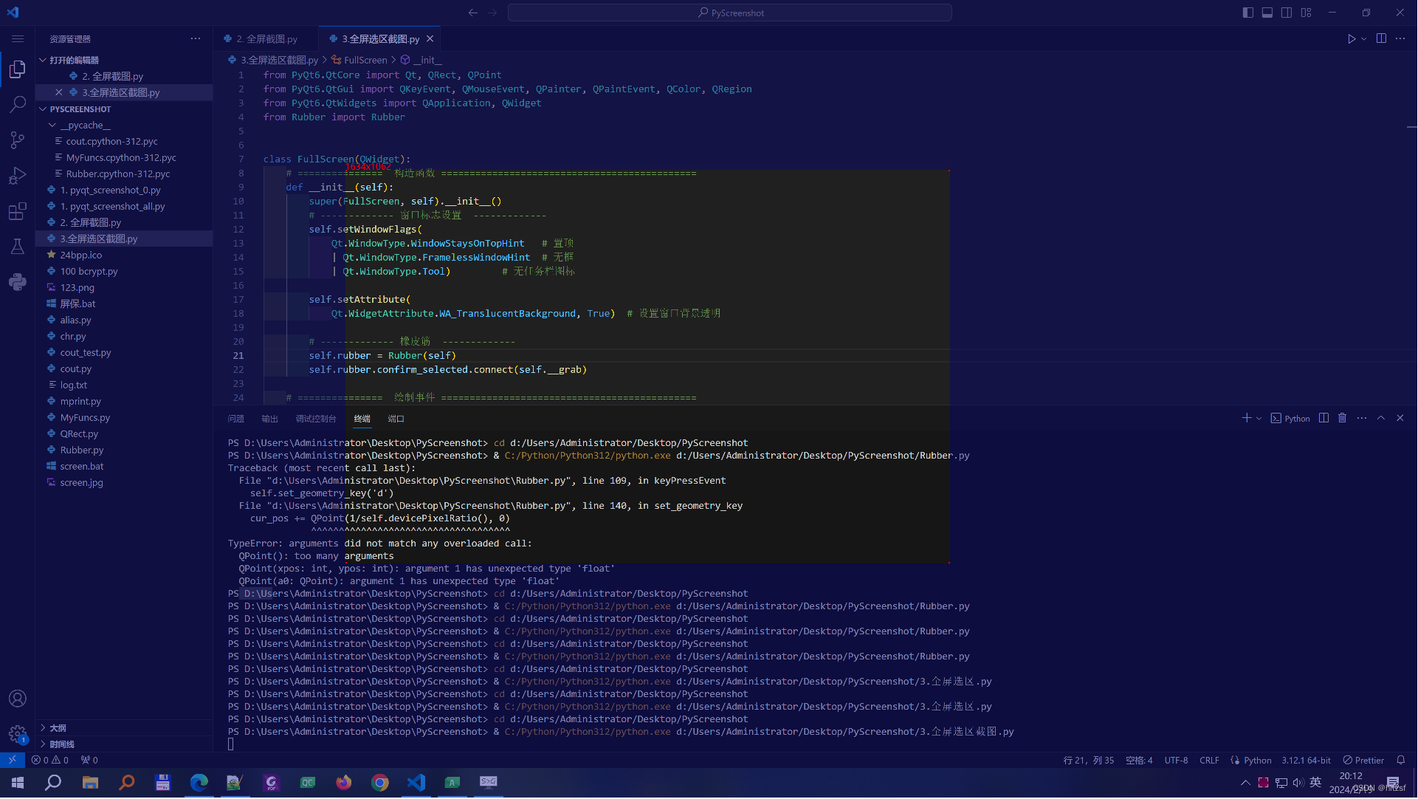Click the errors and warnings counter
This screenshot has width=1418, height=799.
(x=50, y=761)
